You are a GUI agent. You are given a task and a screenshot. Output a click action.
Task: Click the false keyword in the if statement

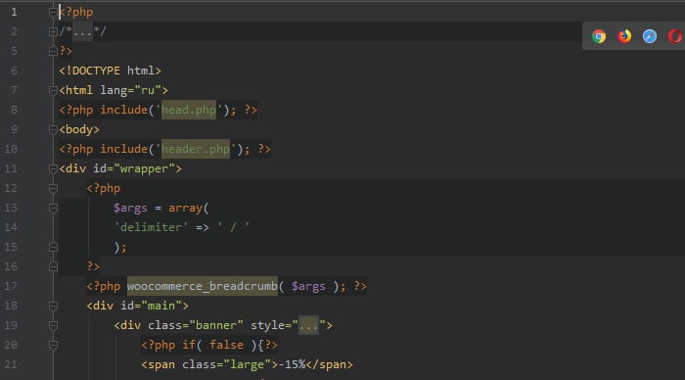226,345
